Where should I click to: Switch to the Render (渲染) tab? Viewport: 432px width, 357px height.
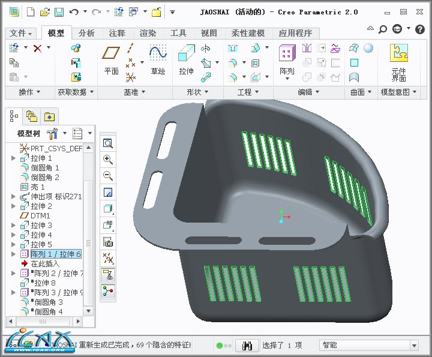[148, 34]
